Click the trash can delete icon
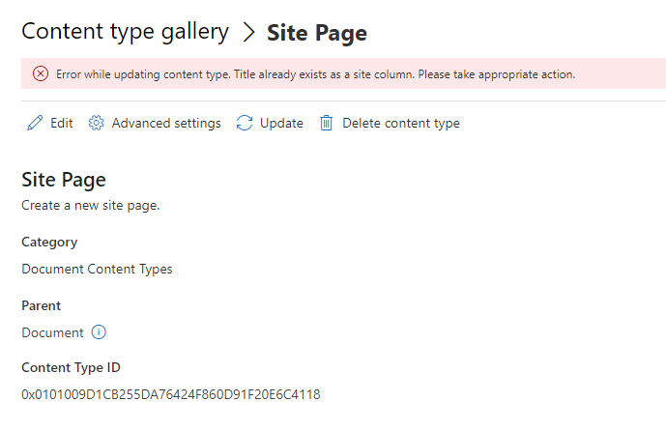The height and width of the screenshot is (430, 666). point(327,124)
